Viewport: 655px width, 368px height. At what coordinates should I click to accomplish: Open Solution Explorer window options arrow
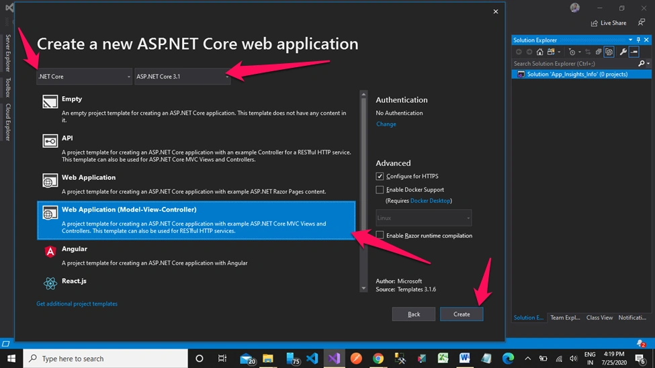coord(630,40)
